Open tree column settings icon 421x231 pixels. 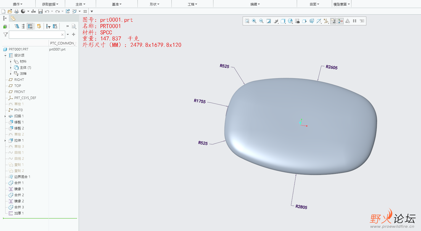(55, 26)
